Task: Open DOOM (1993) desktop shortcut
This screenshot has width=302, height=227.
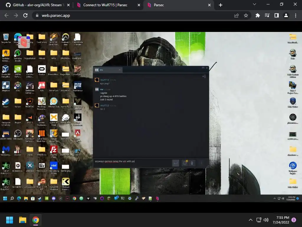Action: click(6, 135)
